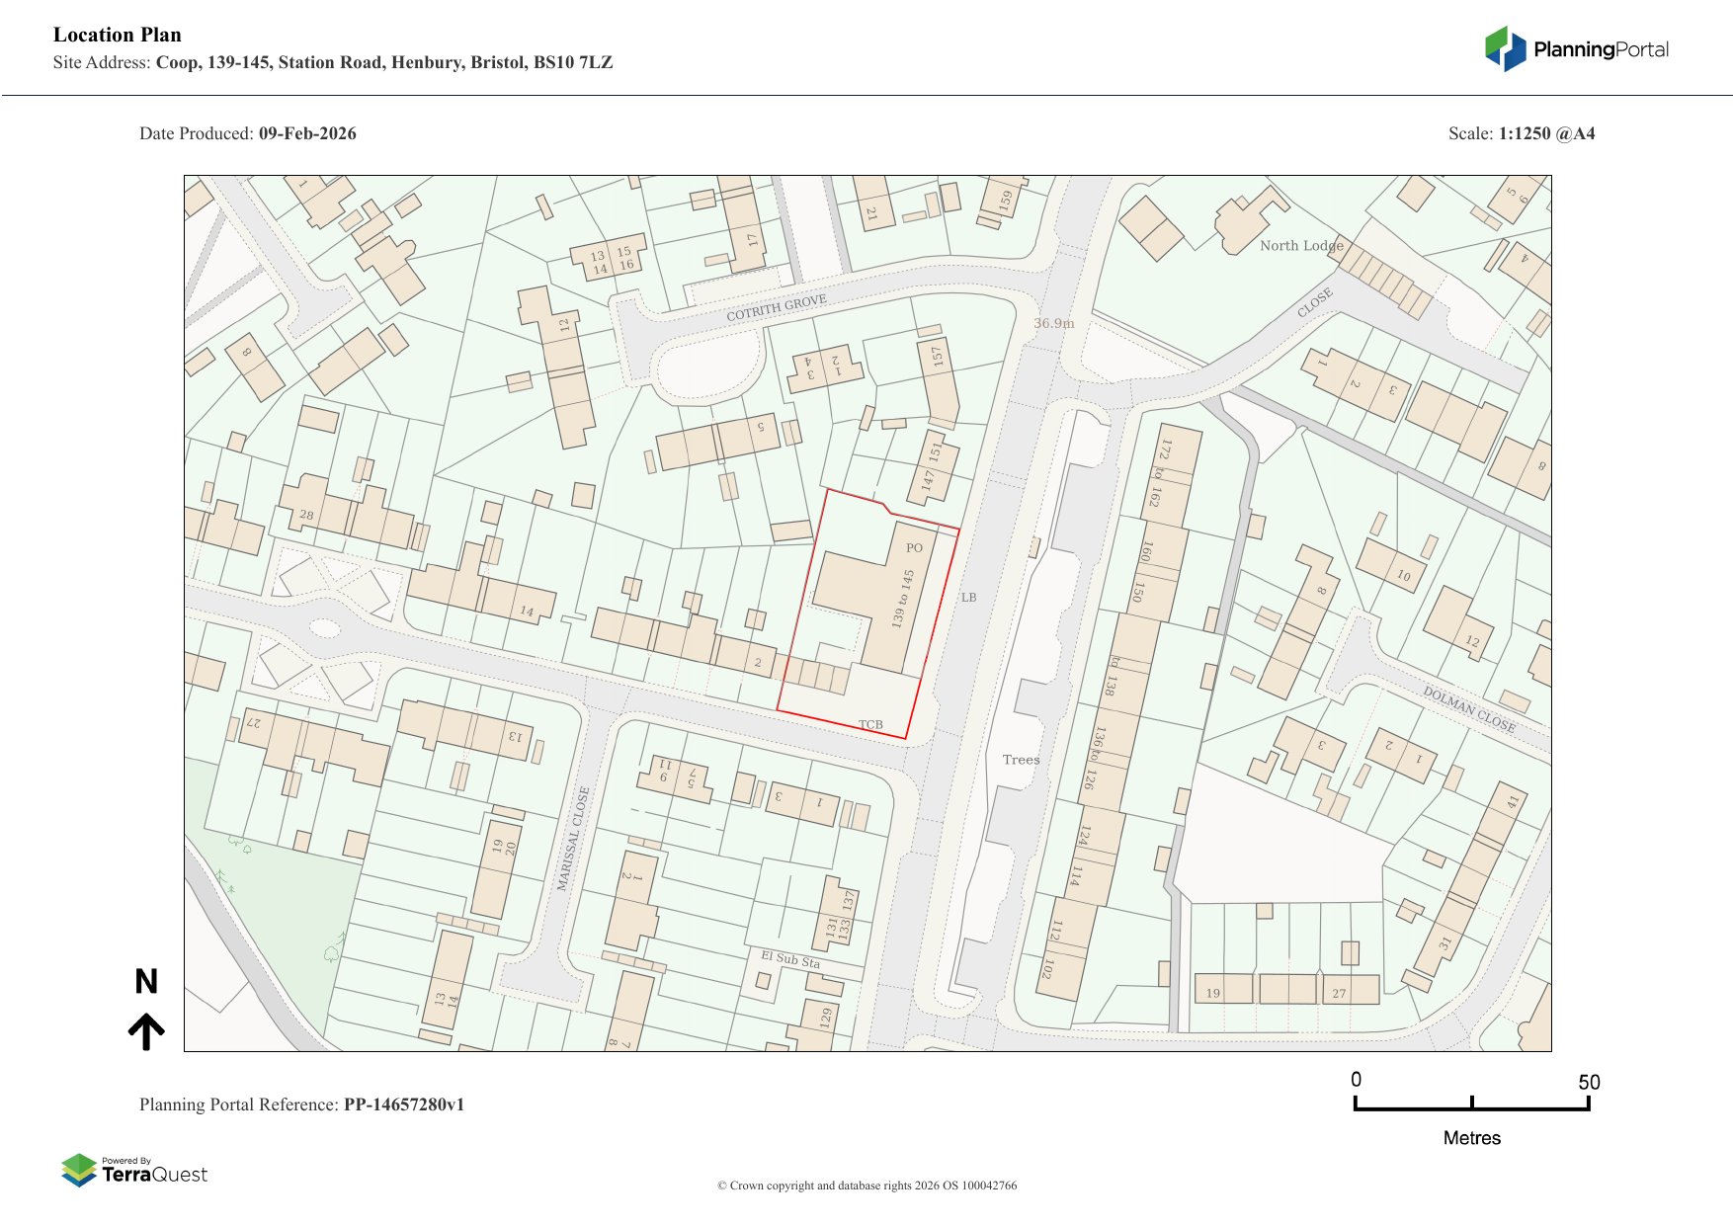This screenshot has height=1226, width=1733.
Task: Click the letter N above the arrow
Action: (x=146, y=981)
